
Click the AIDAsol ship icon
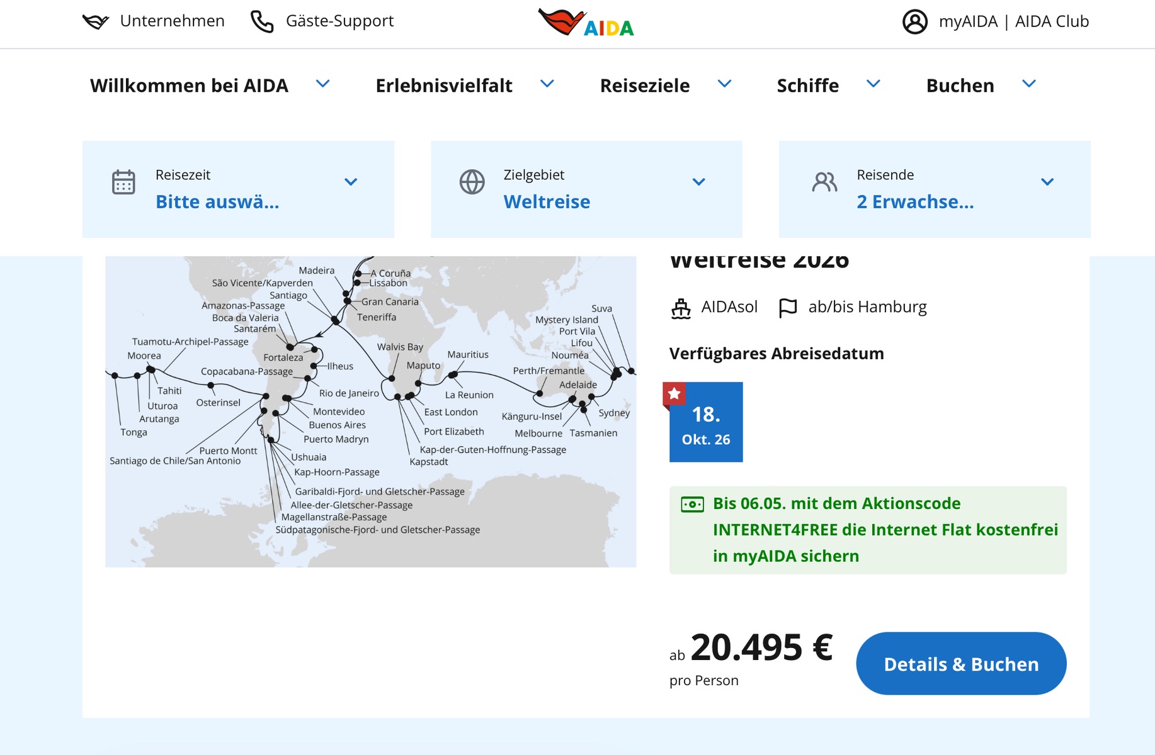[681, 308]
